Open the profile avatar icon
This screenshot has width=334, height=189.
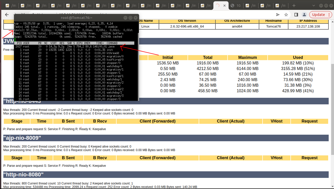coord(304,15)
